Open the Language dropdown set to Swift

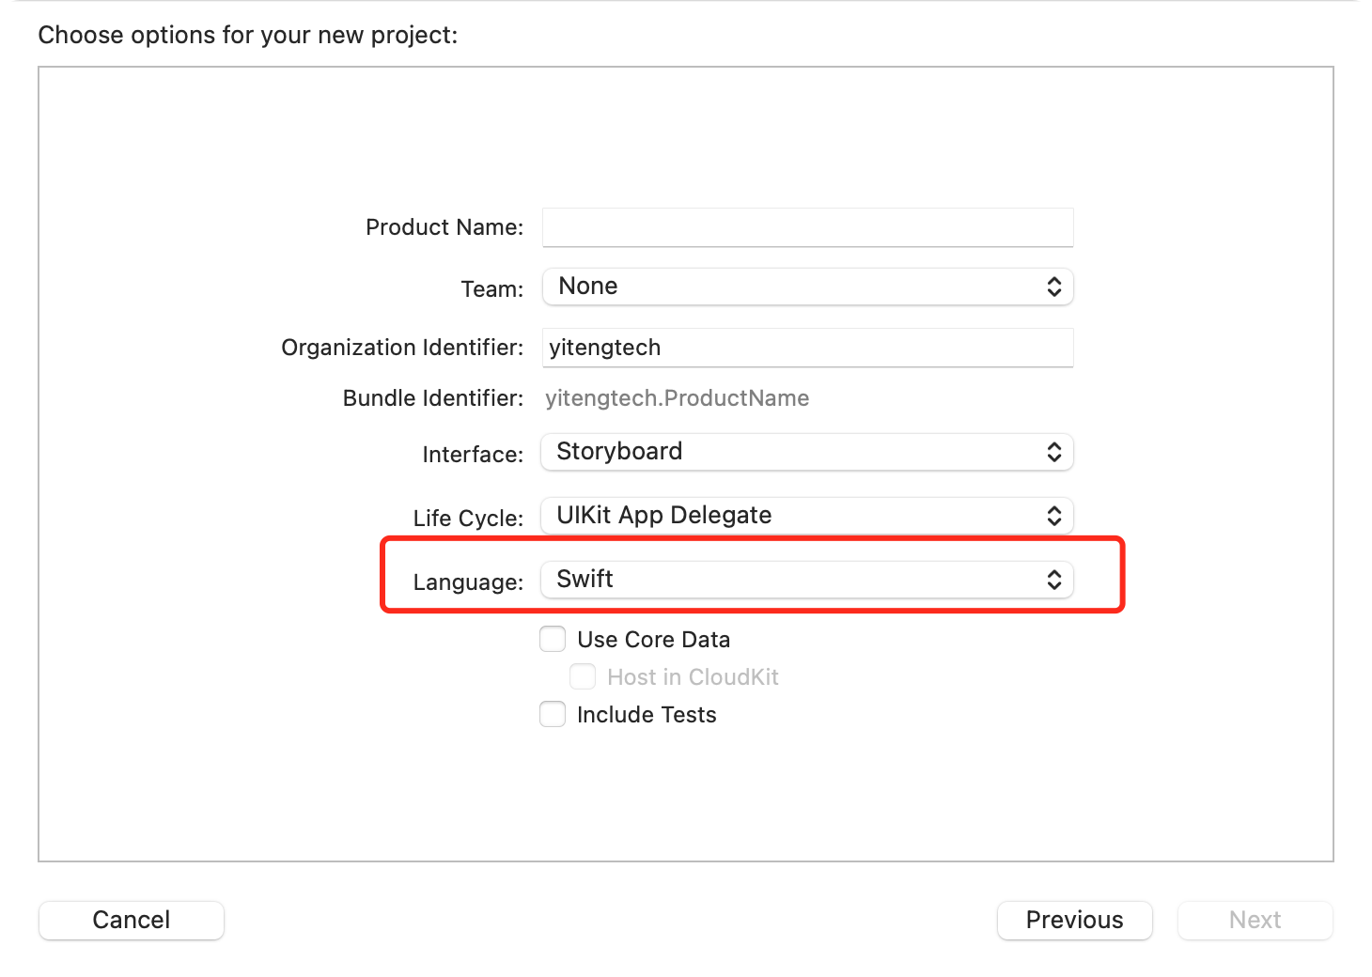(x=807, y=580)
